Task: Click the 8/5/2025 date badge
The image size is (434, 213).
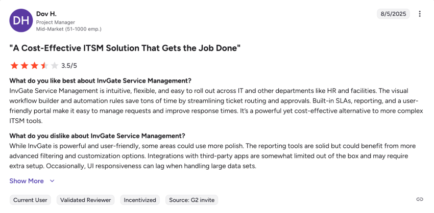Action: click(x=393, y=14)
